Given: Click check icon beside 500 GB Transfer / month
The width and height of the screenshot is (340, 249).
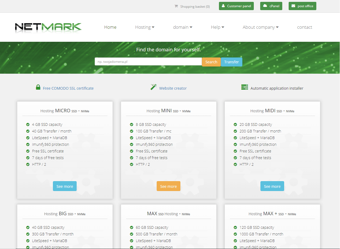Looking at the screenshot, I should pos(131,234).
